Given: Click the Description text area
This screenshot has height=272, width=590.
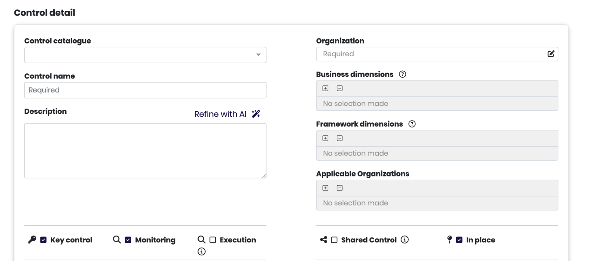Looking at the screenshot, I should coord(145,151).
